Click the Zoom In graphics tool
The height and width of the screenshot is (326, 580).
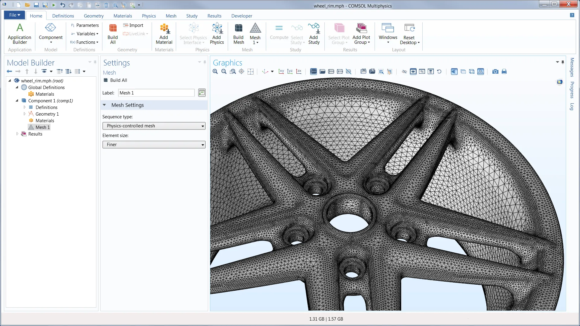tap(215, 72)
